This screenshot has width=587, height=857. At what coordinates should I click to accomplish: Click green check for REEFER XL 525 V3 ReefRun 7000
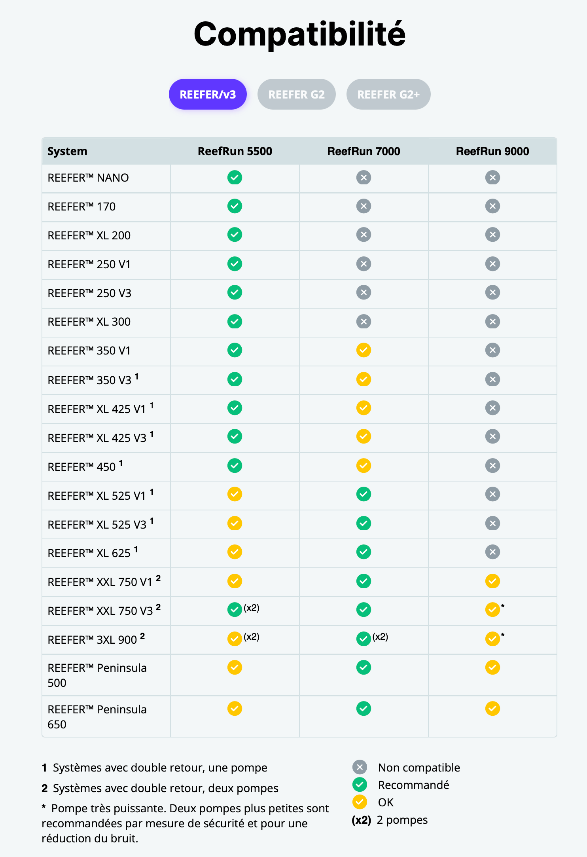[x=364, y=523]
